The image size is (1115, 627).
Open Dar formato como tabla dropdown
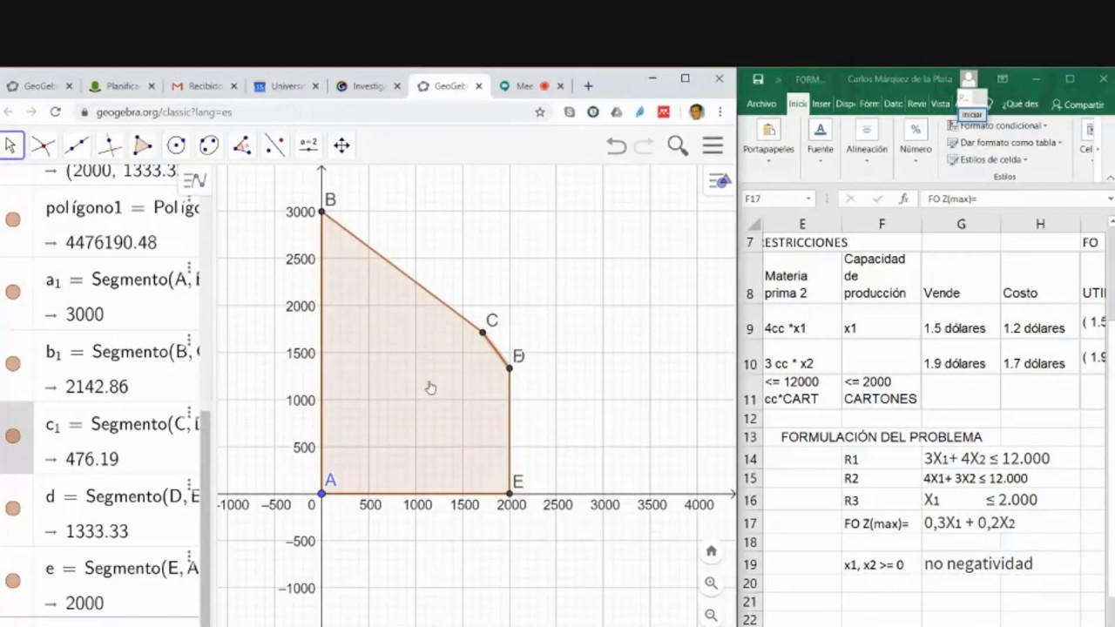tap(1004, 143)
